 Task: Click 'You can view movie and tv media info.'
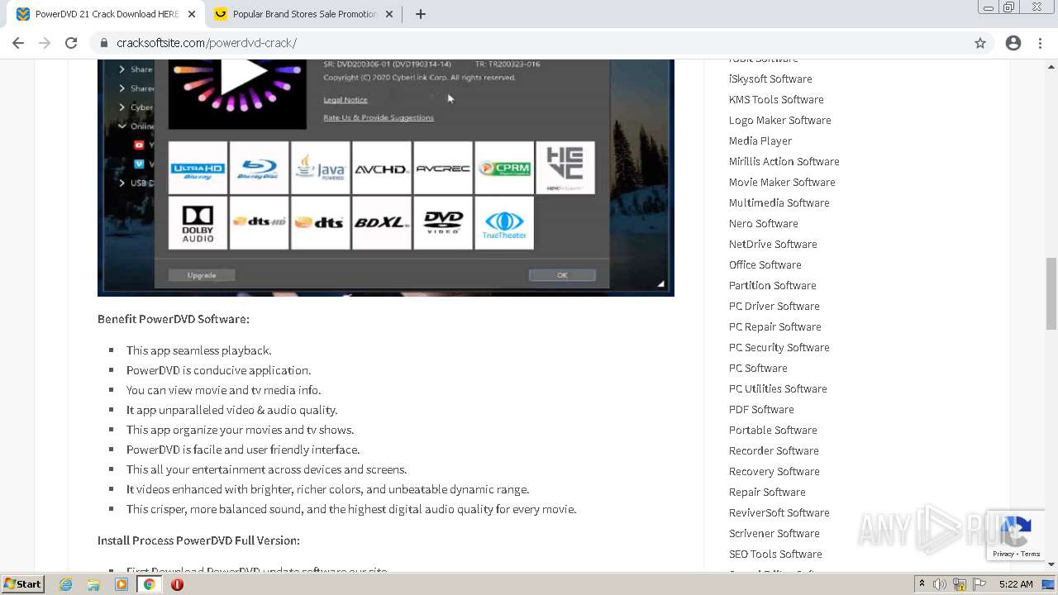[x=223, y=390]
